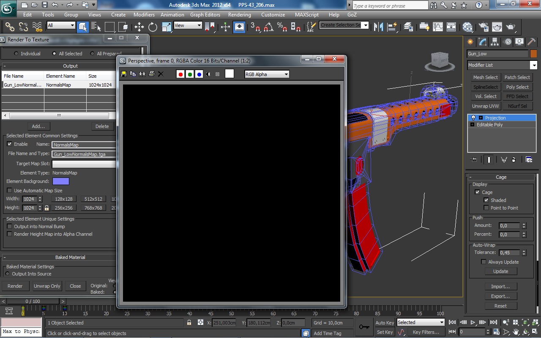Click the Select and Link tool
Image resolution: width=541 pixels, height=338 pixels.
(10, 27)
